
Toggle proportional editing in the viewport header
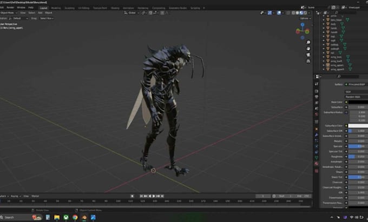pyautogui.click(x=162, y=13)
